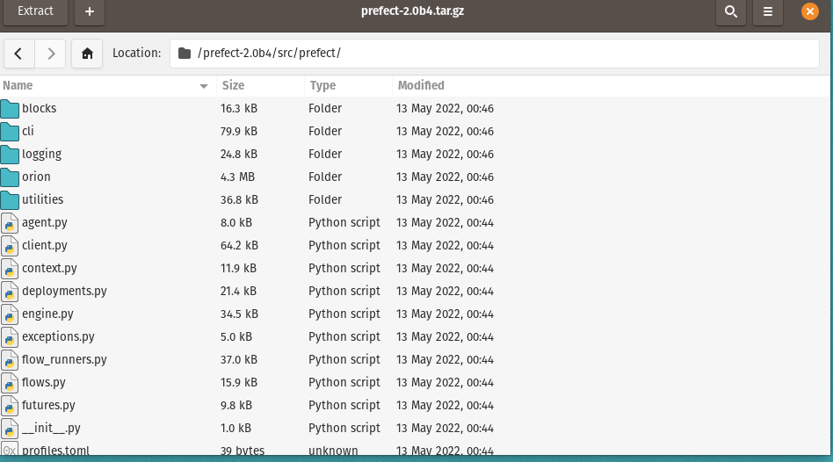Click the 79.9 kB size of cli
The height and width of the screenshot is (462, 833).
coord(239,131)
